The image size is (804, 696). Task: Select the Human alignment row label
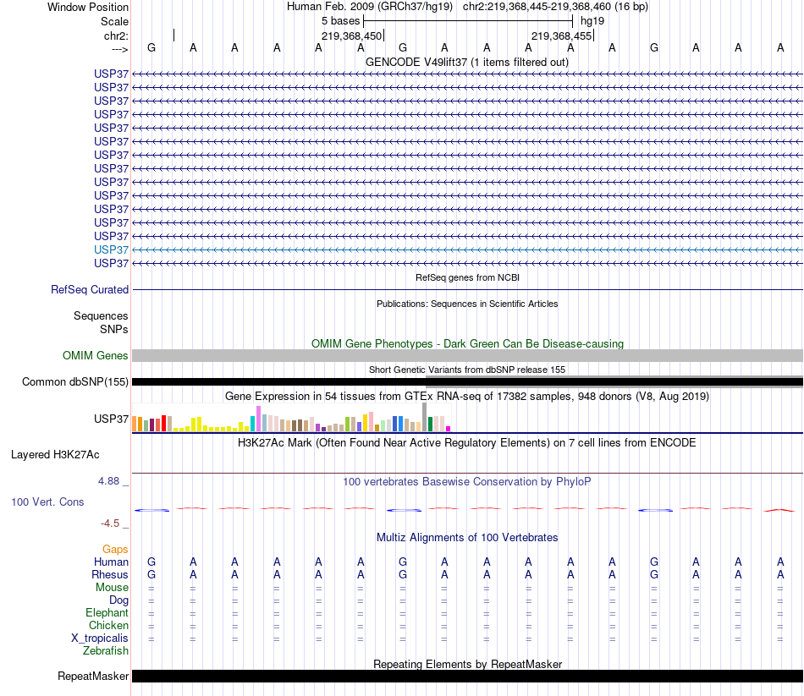click(111, 562)
